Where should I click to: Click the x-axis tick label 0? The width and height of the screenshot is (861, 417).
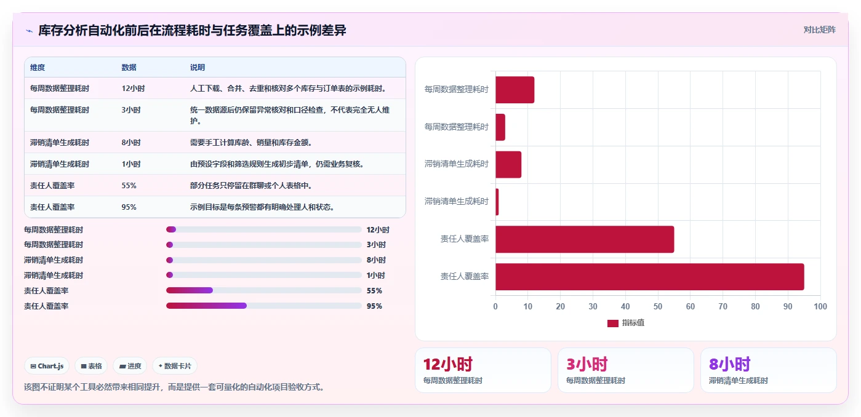click(x=495, y=306)
